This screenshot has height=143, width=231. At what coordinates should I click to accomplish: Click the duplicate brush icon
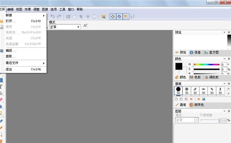(x=181, y=99)
